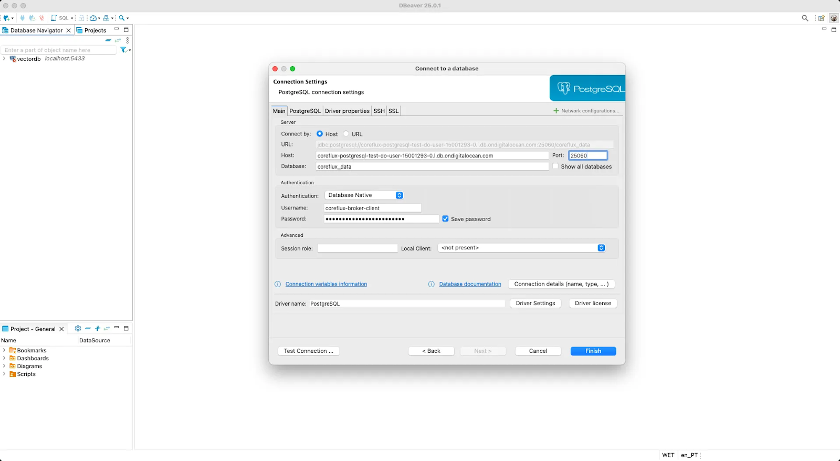The image size is (840, 461).
Task: Expand the Bookmarks folder
Action: tap(4, 350)
